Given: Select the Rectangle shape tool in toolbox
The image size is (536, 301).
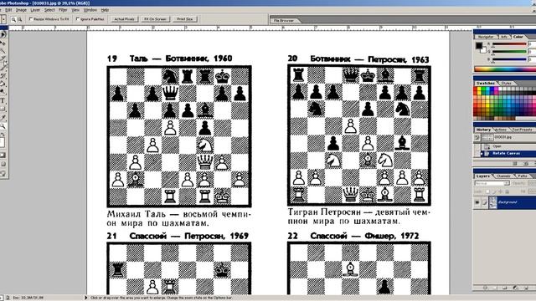Looking at the screenshot, I should pos(3,109).
